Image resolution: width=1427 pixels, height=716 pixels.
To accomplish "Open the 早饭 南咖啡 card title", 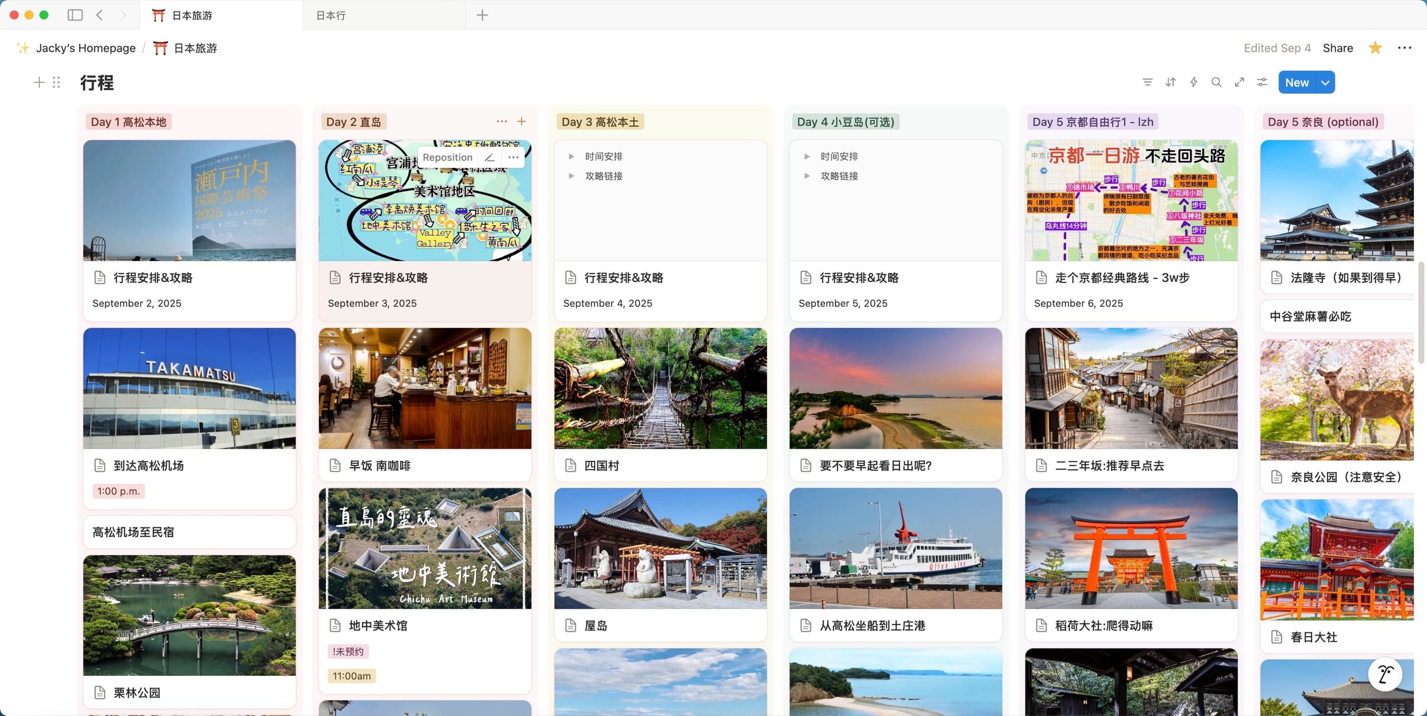I will [x=380, y=465].
